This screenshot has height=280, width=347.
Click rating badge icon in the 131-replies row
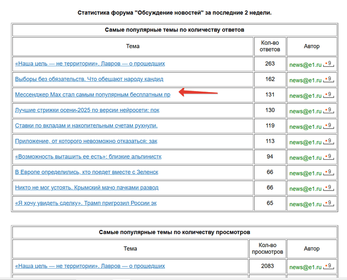(328, 95)
